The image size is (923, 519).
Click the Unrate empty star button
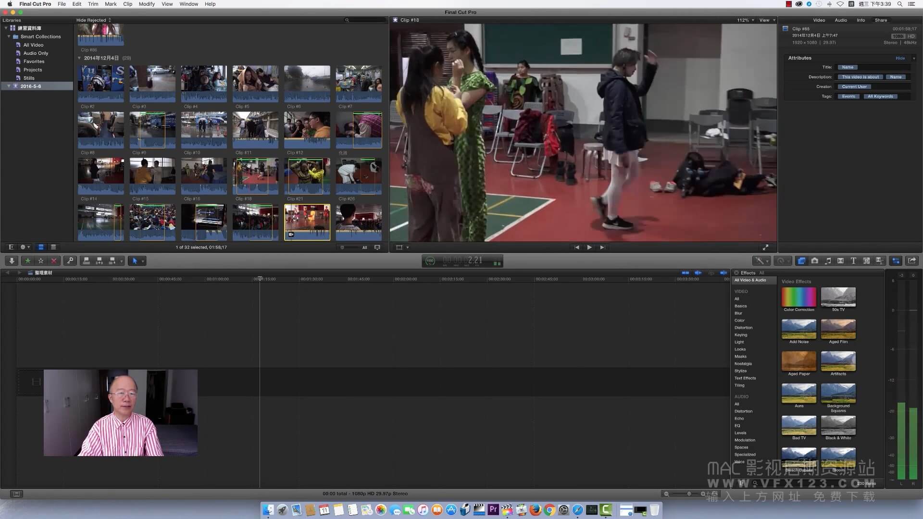tap(41, 260)
